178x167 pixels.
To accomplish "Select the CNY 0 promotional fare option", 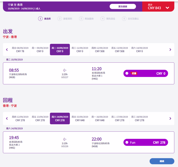I will coord(146,73).
